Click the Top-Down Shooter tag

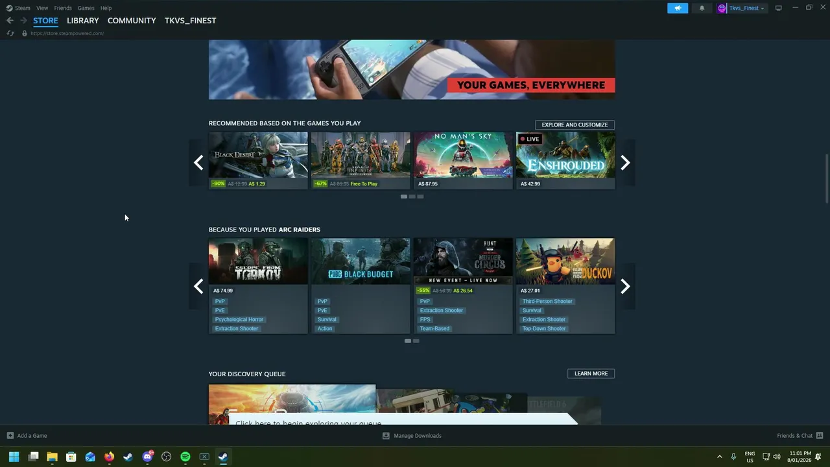pos(544,328)
